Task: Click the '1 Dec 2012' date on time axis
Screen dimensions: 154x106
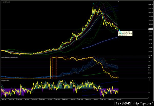Action: pos(103,99)
